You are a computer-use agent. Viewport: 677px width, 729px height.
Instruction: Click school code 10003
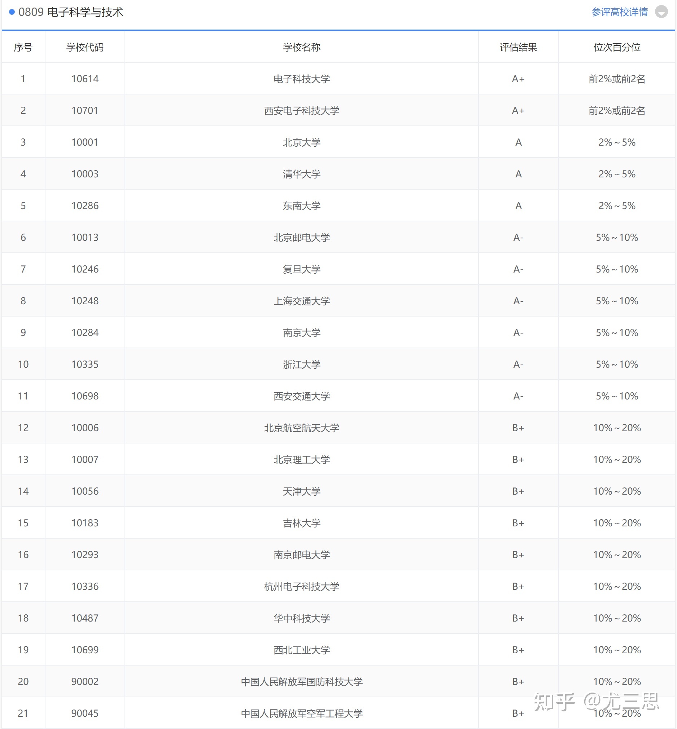(x=85, y=174)
